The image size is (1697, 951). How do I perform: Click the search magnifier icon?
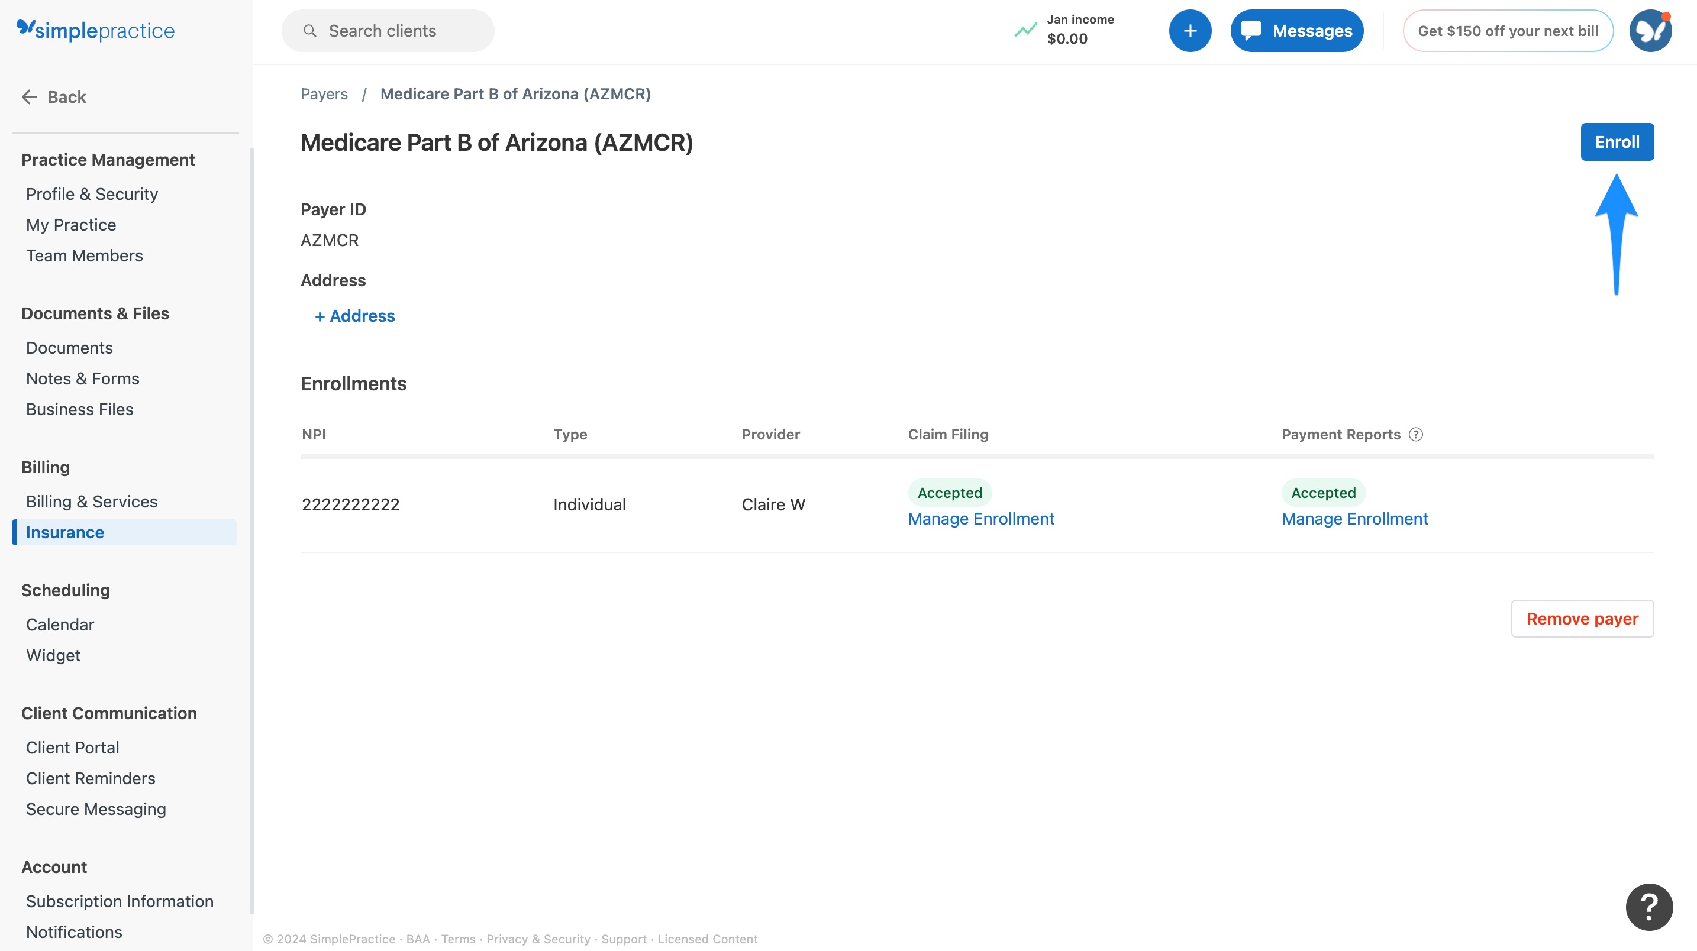point(309,30)
